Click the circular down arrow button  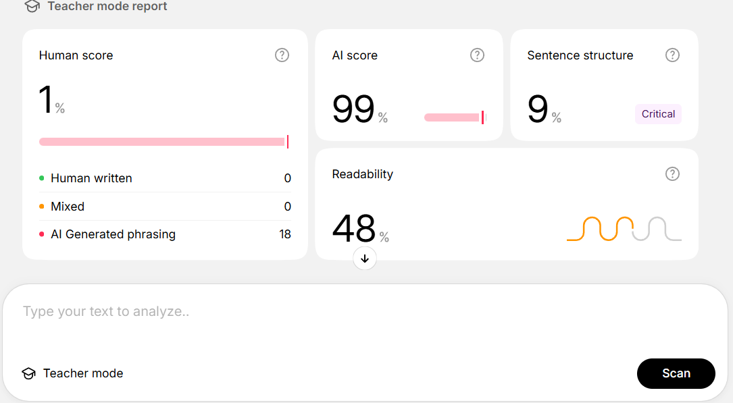[x=365, y=259]
